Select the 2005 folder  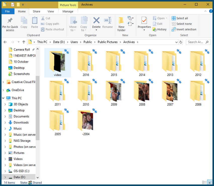point(58,122)
